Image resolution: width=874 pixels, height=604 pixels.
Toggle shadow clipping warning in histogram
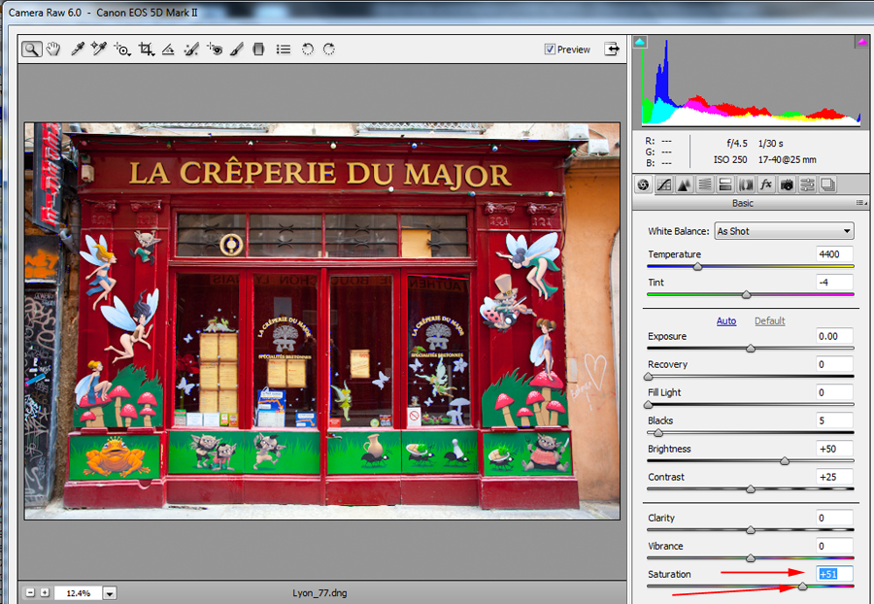[x=640, y=42]
